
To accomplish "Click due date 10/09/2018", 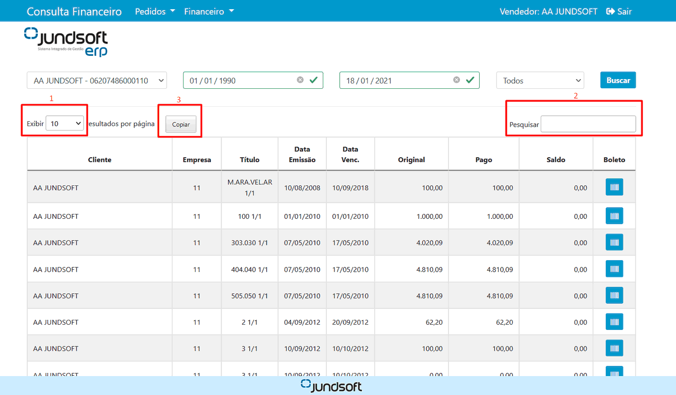I will tap(351, 188).
